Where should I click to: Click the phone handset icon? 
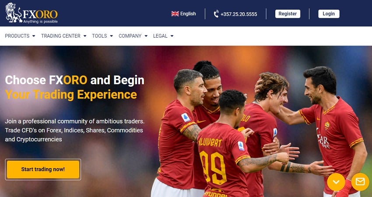tap(216, 14)
